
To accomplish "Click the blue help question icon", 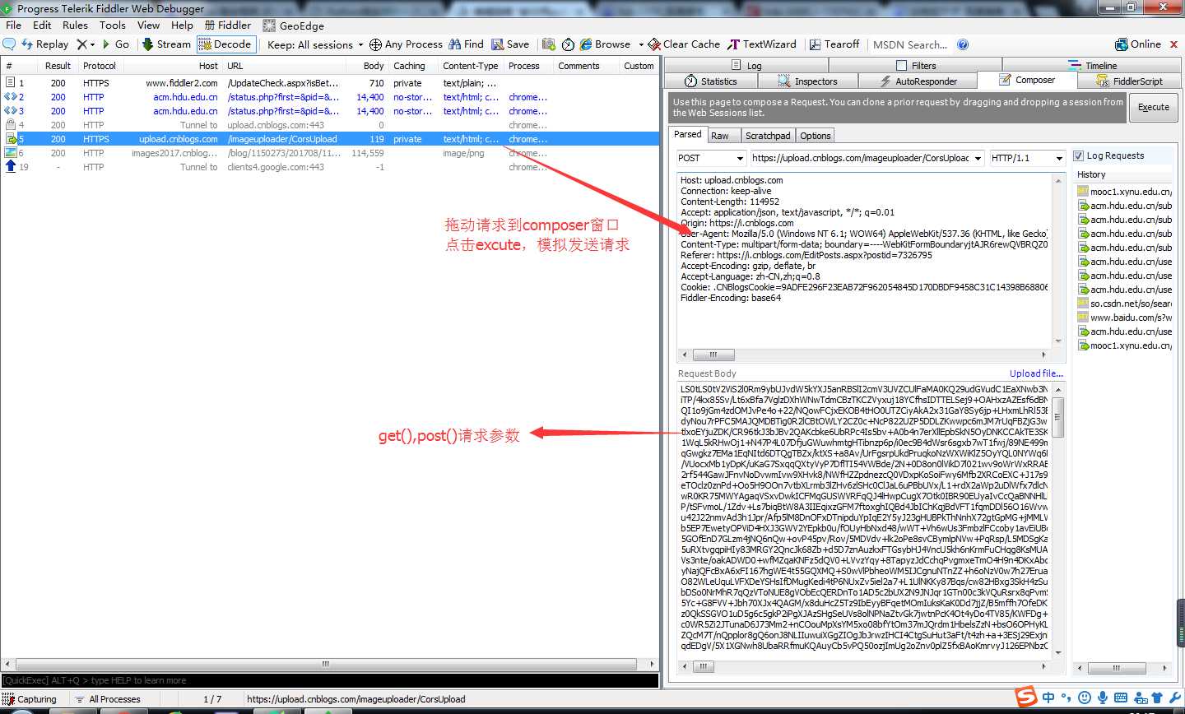I will click(x=963, y=44).
